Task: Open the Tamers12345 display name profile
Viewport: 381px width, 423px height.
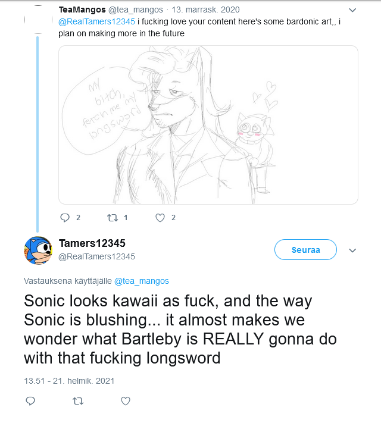Action: pos(92,243)
